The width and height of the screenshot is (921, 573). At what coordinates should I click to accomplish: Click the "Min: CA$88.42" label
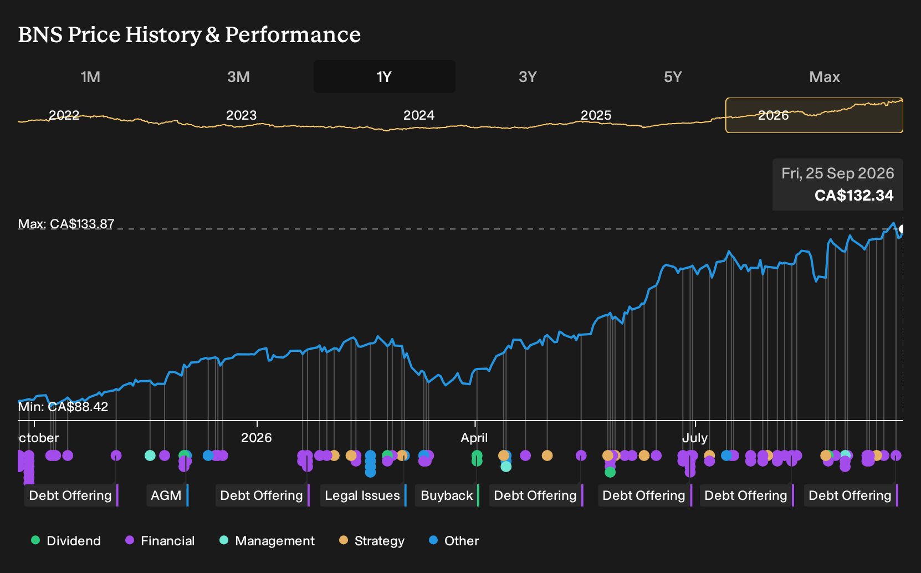pyautogui.click(x=63, y=407)
